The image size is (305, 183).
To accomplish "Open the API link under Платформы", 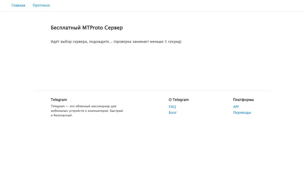I will coord(236,107).
